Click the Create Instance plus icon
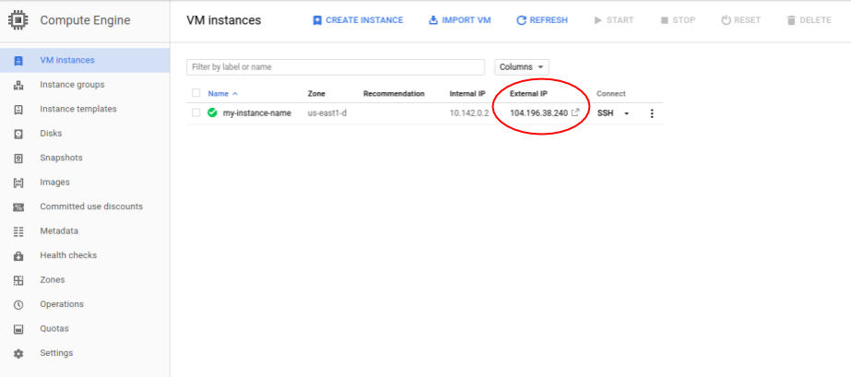The width and height of the screenshot is (851, 377). pyautogui.click(x=317, y=20)
